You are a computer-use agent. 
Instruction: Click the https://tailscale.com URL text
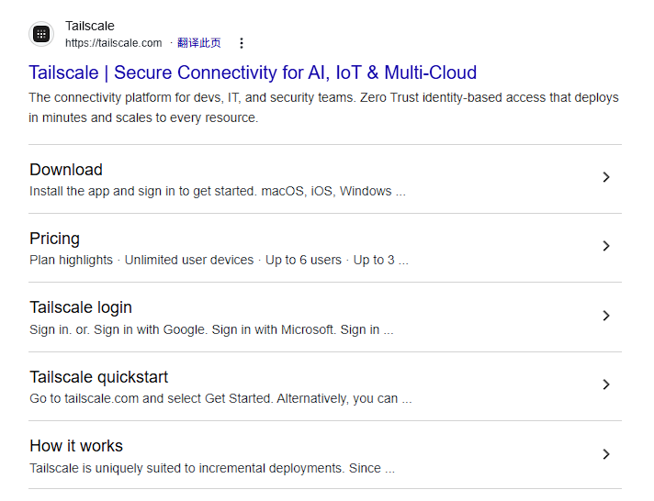(x=113, y=43)
